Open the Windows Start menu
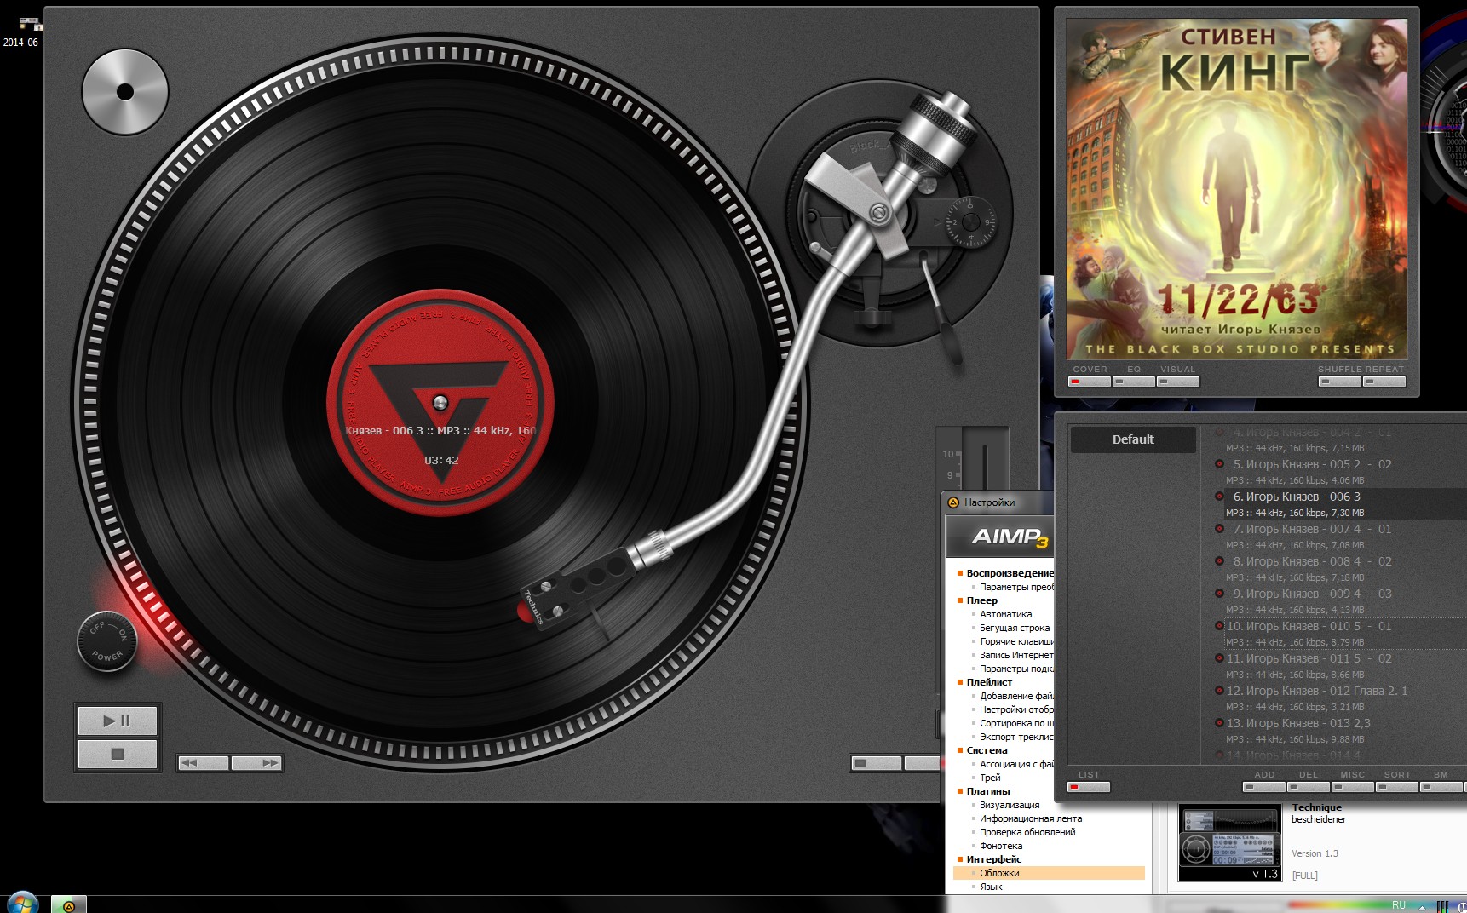This screenshot has height=913, width=1467. [x=22, y=904]
